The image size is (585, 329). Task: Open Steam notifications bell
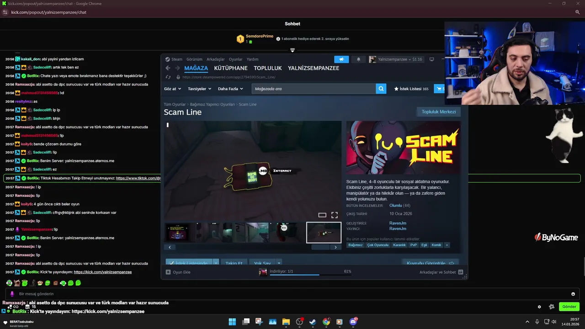point(358,59)
